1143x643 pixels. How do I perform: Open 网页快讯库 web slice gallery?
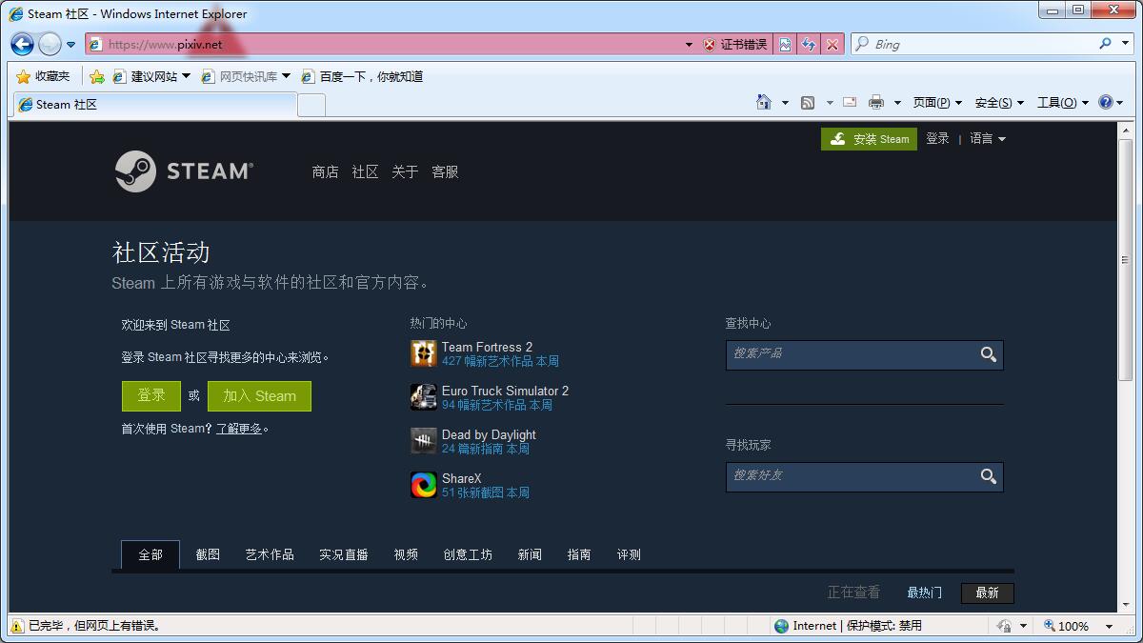tap(246, 76)
